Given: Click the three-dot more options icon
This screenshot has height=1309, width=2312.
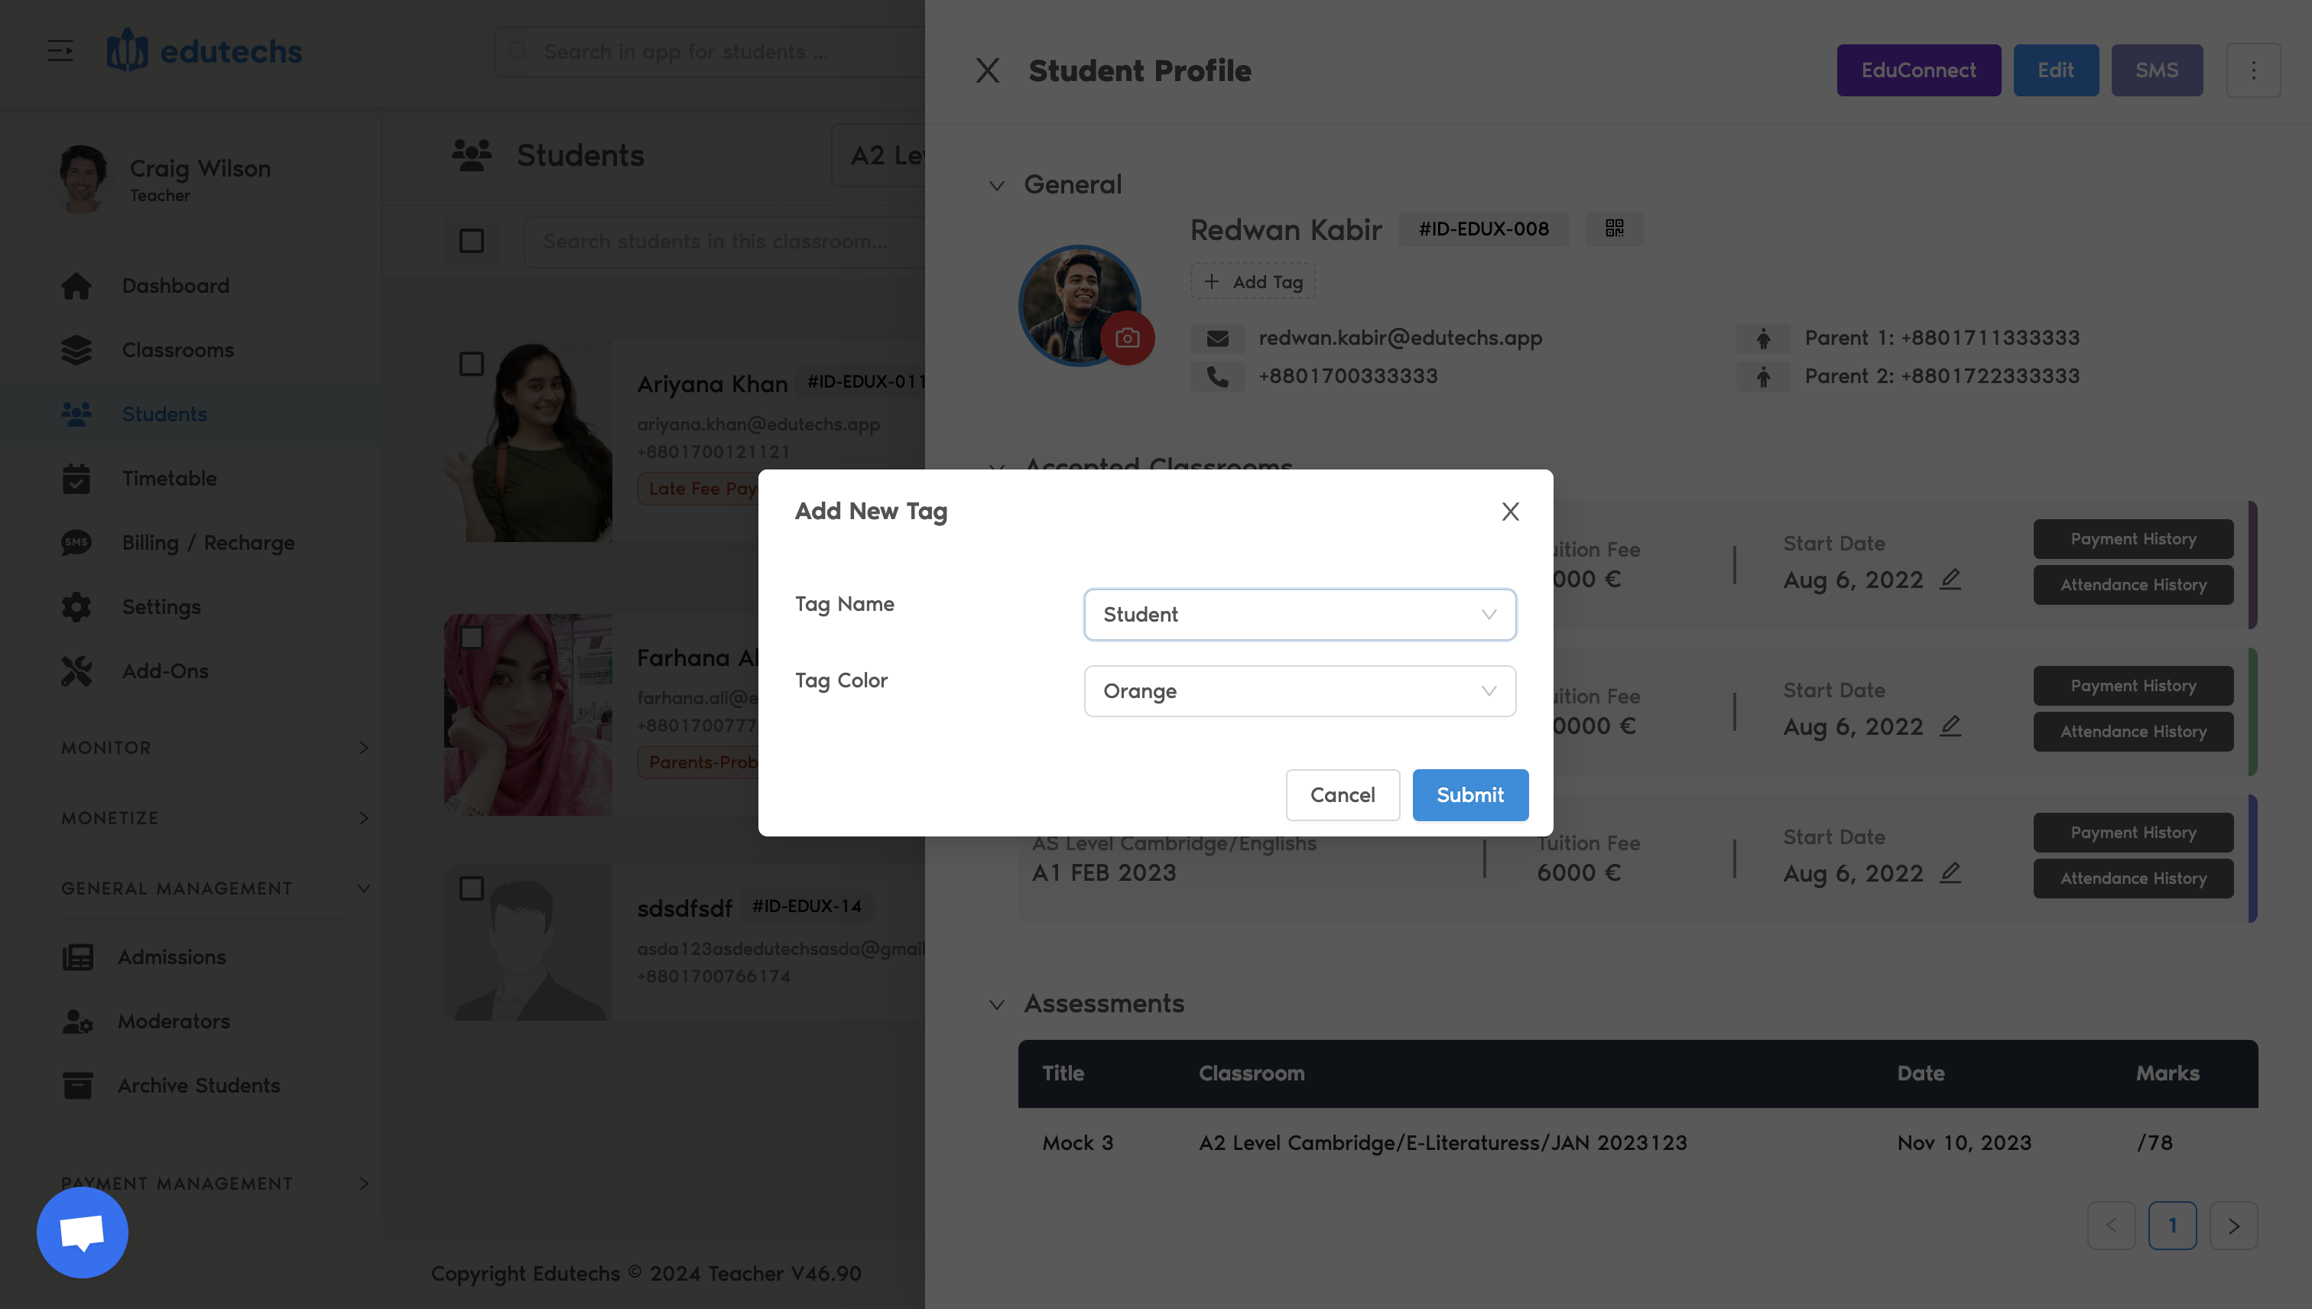Looking at the screenshot, I should click(x=2252, y=70).
